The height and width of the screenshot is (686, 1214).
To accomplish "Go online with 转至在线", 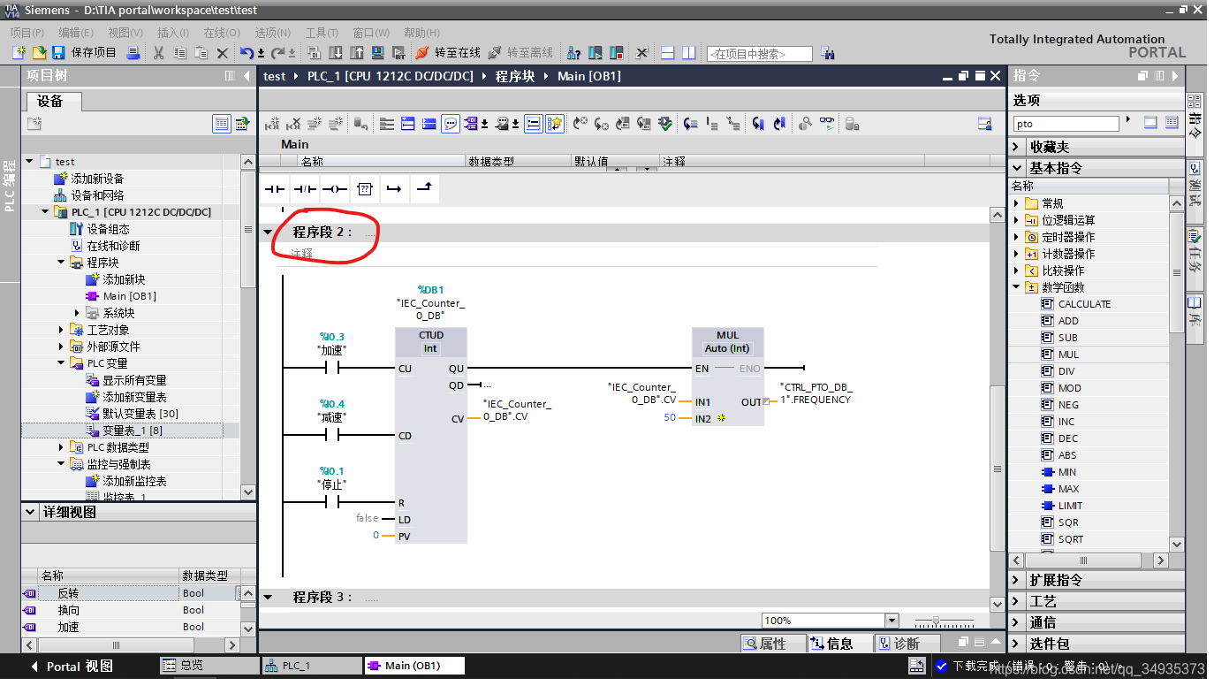I will tap(448, 53).
